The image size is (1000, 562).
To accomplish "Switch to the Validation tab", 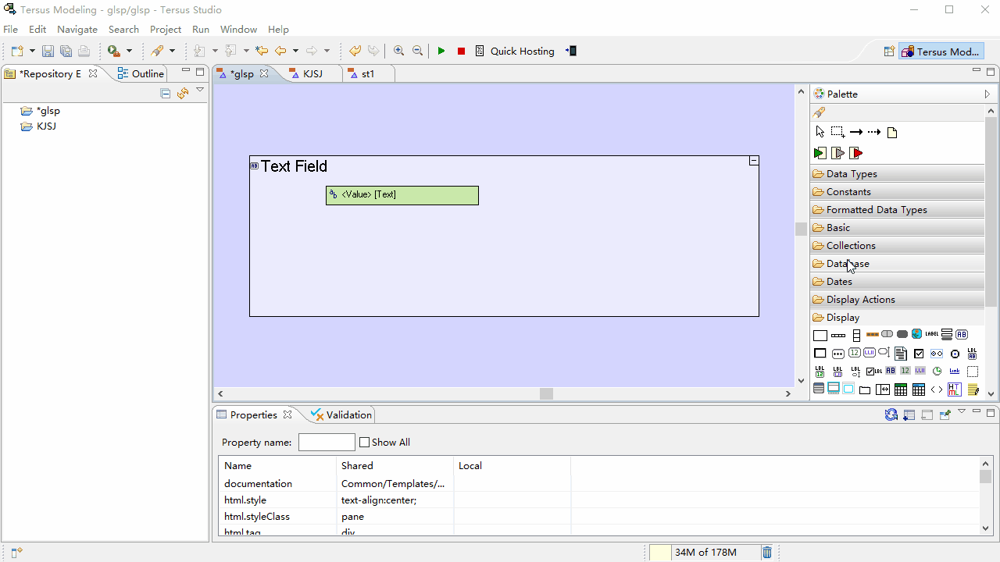I will pos(341,414).
